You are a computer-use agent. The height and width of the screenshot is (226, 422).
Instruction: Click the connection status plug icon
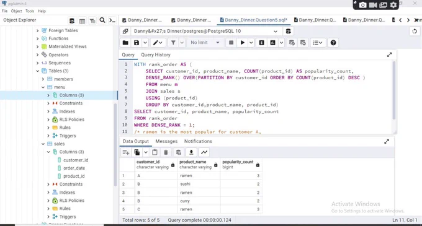coord(125,32)
